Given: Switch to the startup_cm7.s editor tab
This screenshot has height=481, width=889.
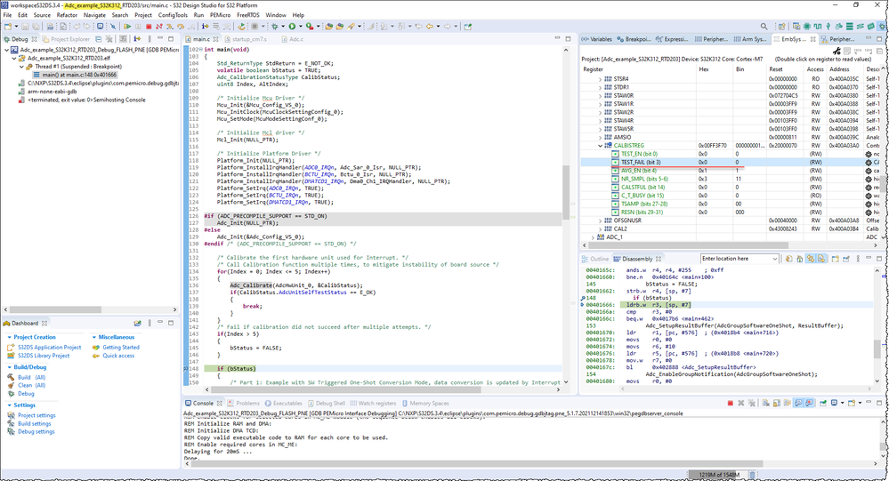Looking at the screenshot, I should click(x=248, y=39).
